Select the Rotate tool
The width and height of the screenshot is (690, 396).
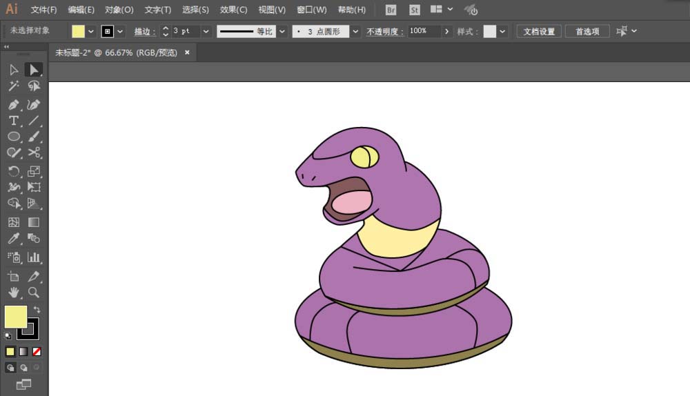pyautogui.click(x=14, y=171)
